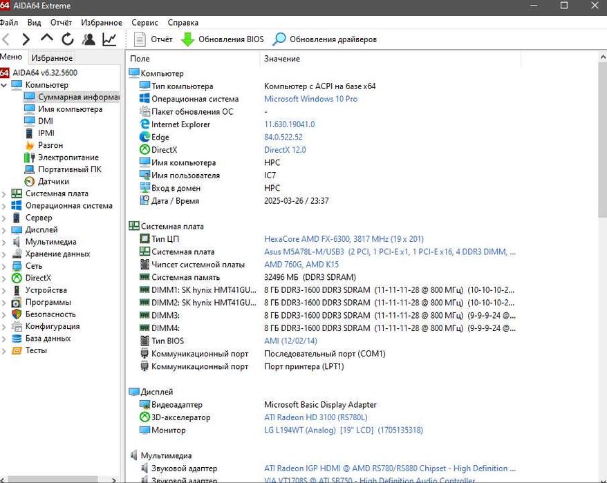Expand the Тесты tree node
The width and height of the screenshot is (607, 483).
tap(4, 350)
